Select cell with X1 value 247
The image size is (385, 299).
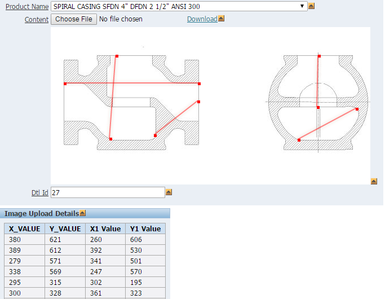pos(105,271)
